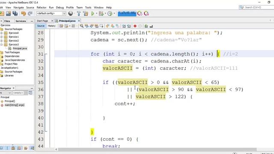Open the Debug menu

60,8
